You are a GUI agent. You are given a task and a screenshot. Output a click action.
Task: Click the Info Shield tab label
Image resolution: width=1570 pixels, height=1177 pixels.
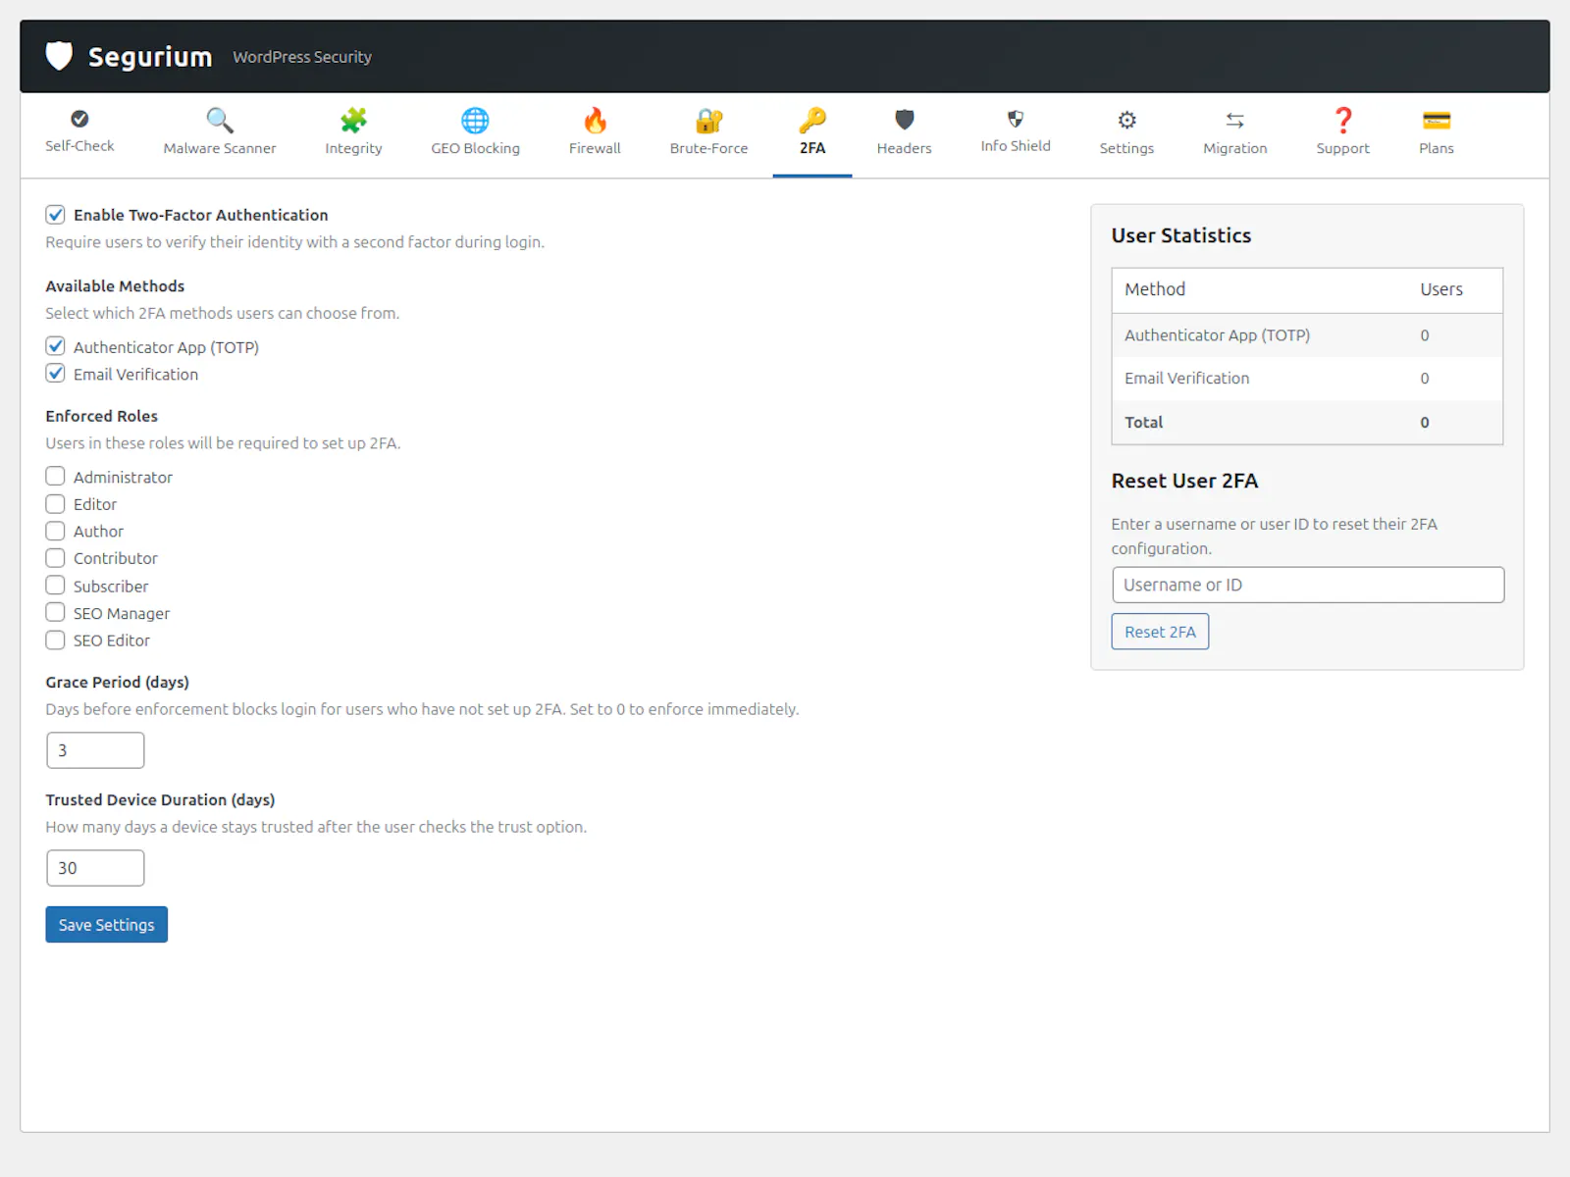[x=1016, y=145]
